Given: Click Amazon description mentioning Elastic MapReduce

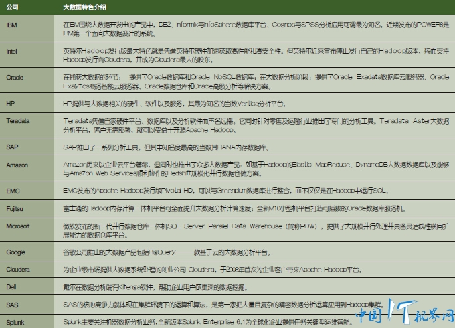Looking at the screenshot, I should (256, 169).
